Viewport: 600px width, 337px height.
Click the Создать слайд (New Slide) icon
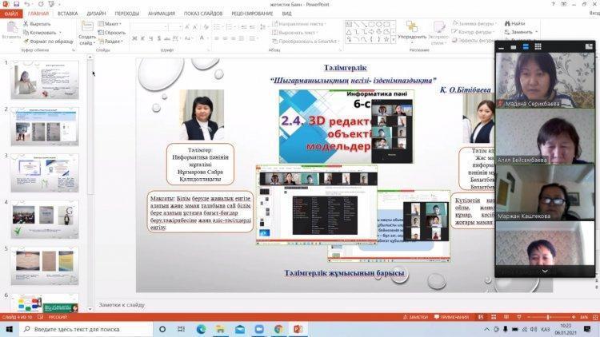pos(87,26)
